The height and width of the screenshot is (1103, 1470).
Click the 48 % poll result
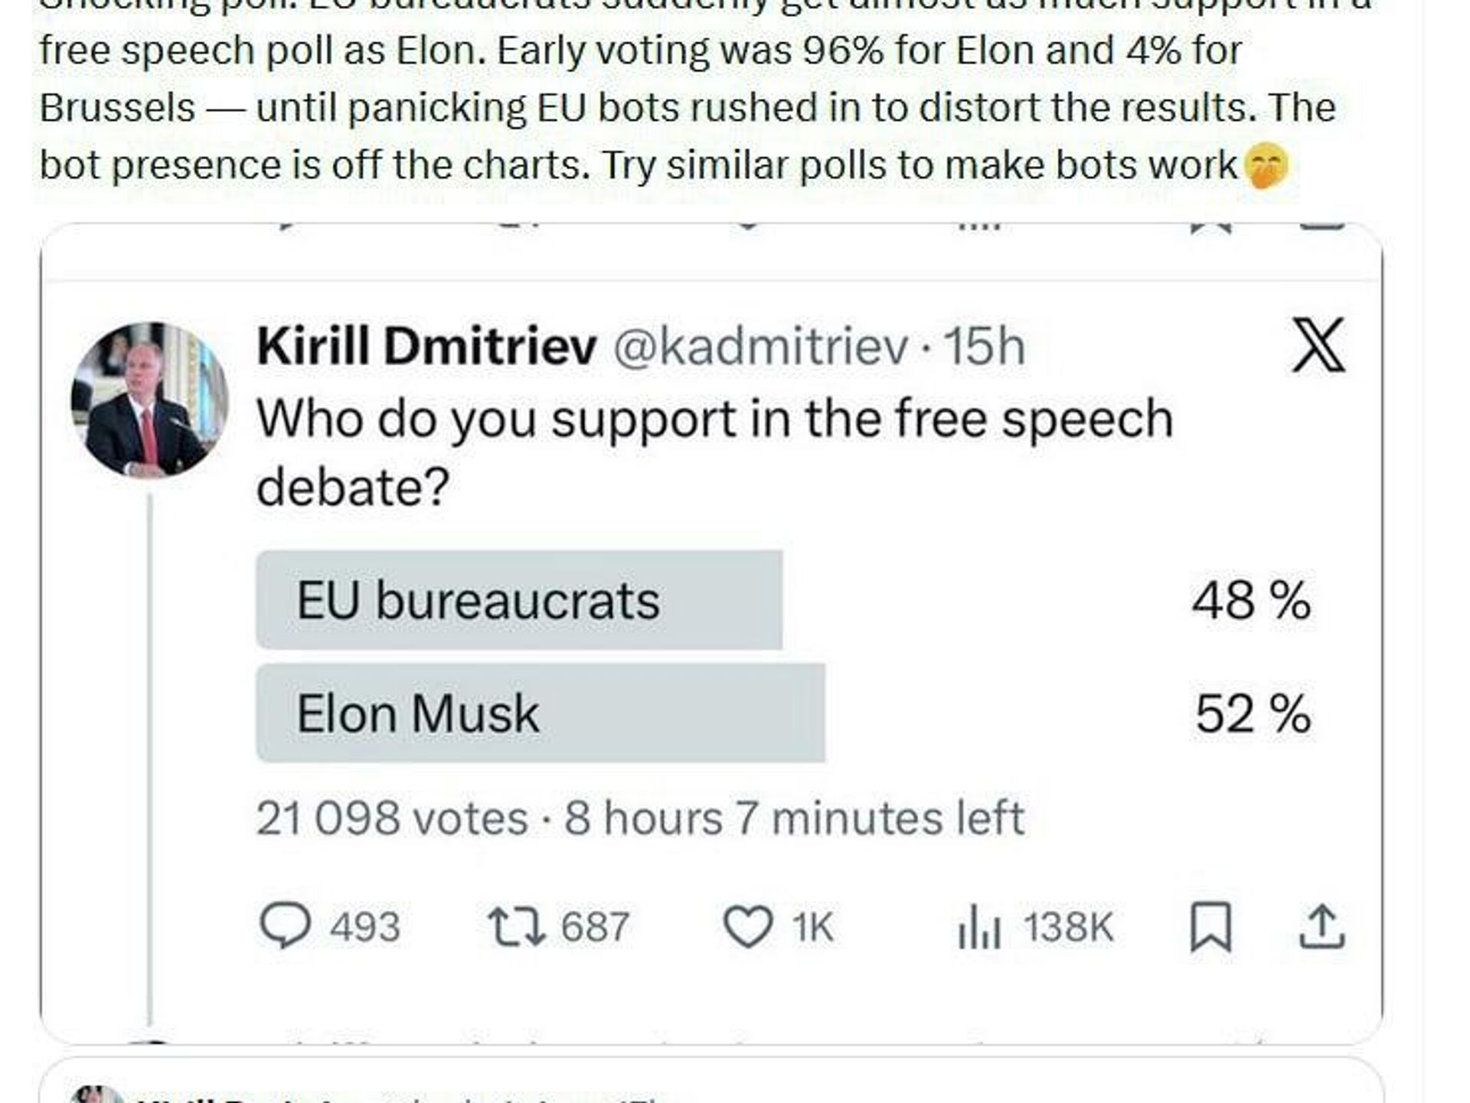1251,600
